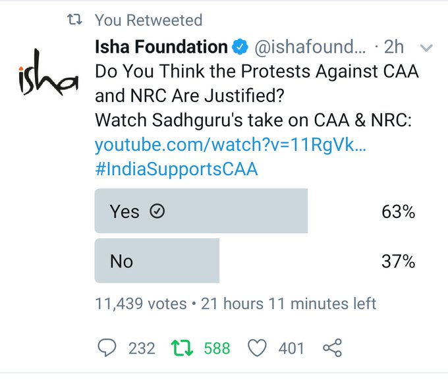The height and width of the screenshot is (380, 448).
Task: Click the reply speech bubble icon
Action: click(107, 348)
